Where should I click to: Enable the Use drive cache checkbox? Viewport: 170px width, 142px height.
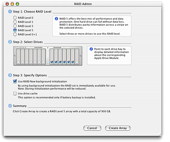[x=15, y=93]
